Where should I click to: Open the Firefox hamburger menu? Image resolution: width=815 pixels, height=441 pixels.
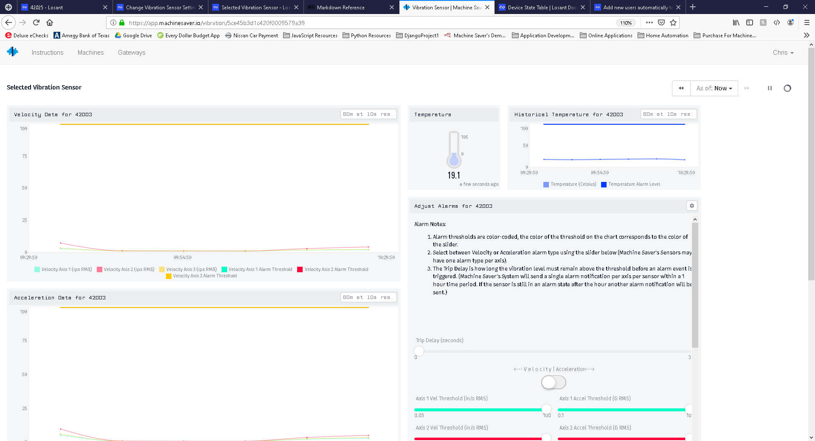pyautogui.click(x=807, y=22)
